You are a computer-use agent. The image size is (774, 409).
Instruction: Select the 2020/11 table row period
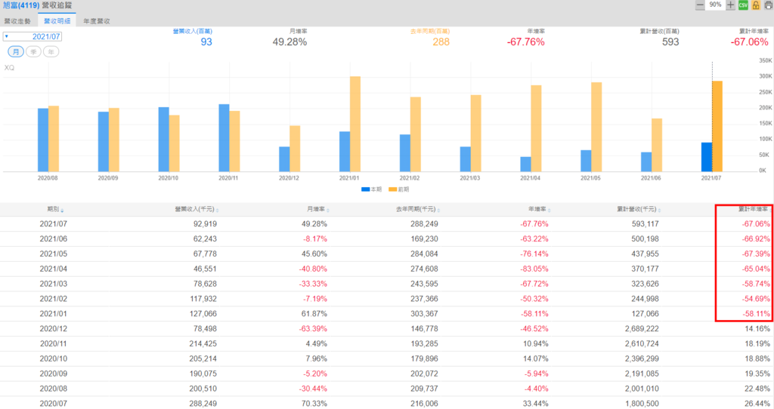pos(54,343)
